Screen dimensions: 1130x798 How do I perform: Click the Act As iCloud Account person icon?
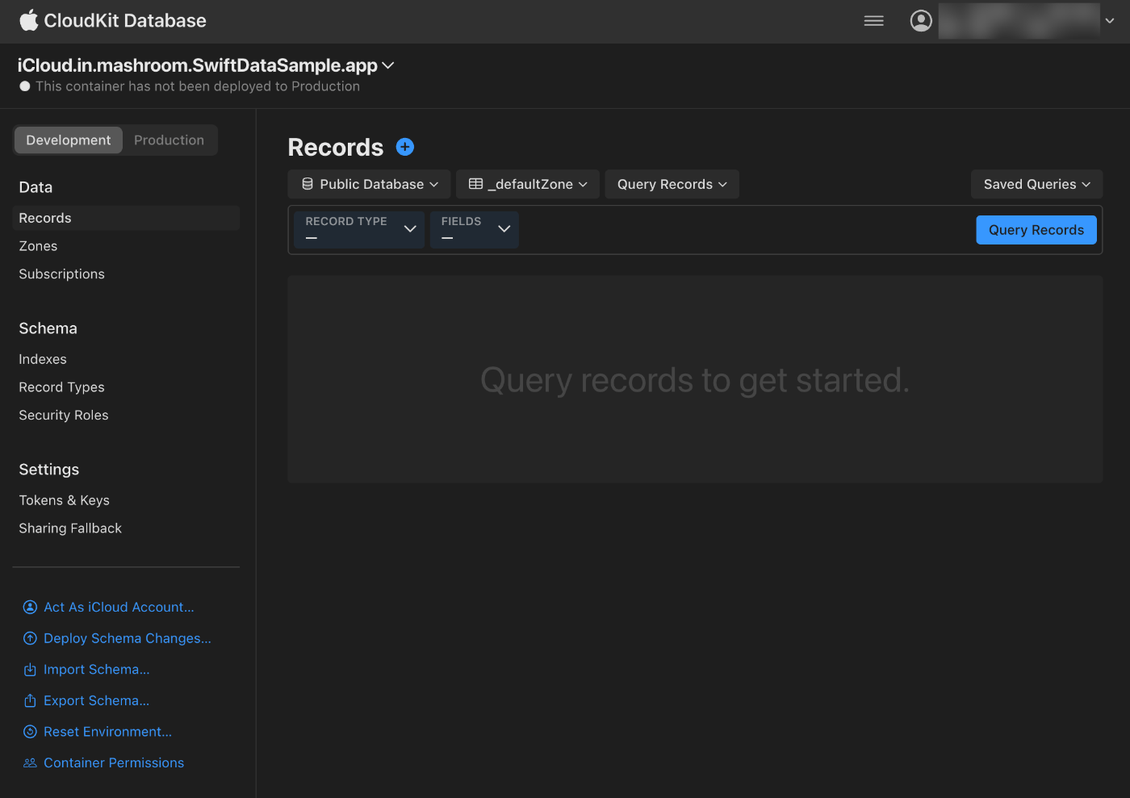tap(30, 607)
